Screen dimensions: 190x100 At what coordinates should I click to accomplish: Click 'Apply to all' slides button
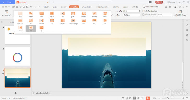180,13
